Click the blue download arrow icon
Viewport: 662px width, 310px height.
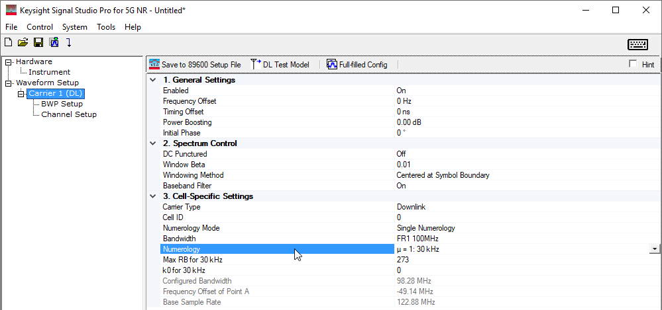coord(69,42)
